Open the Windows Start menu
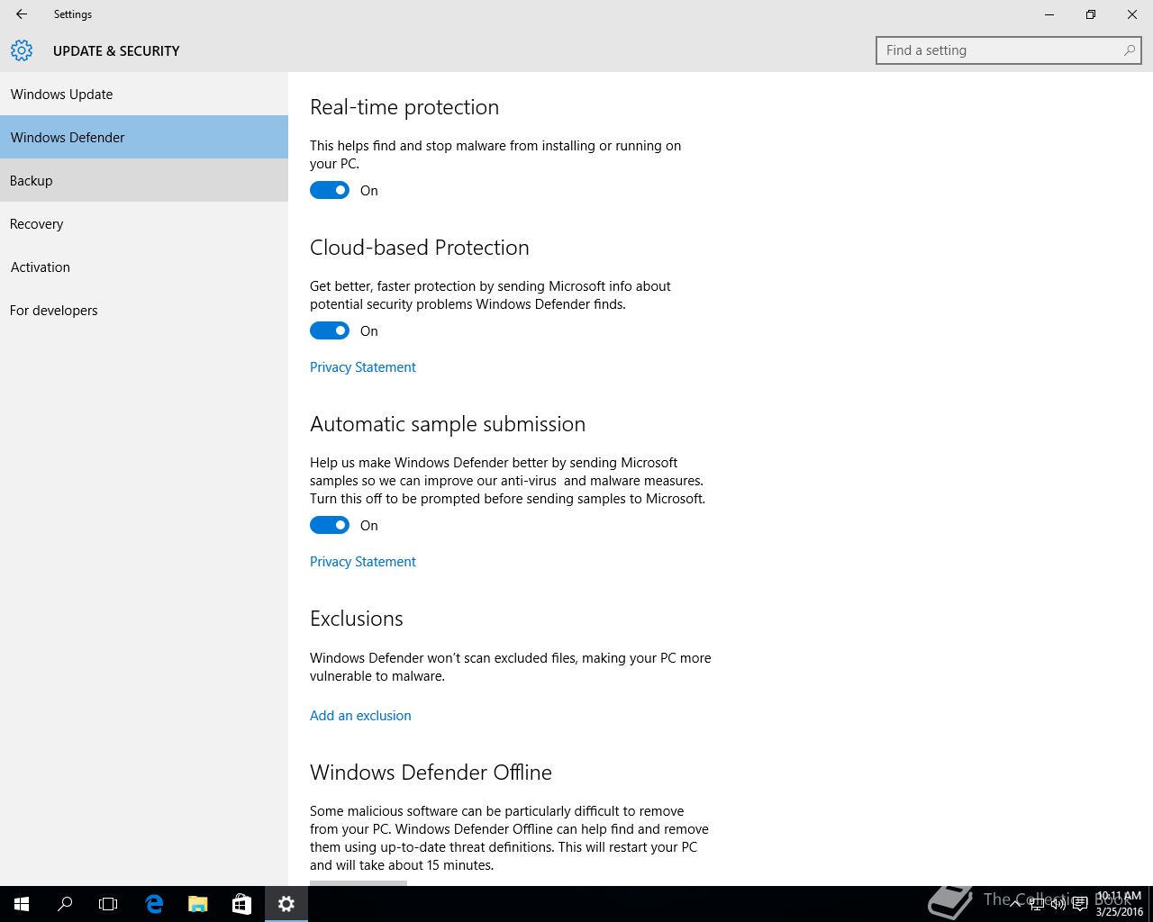 coord(22,904)
